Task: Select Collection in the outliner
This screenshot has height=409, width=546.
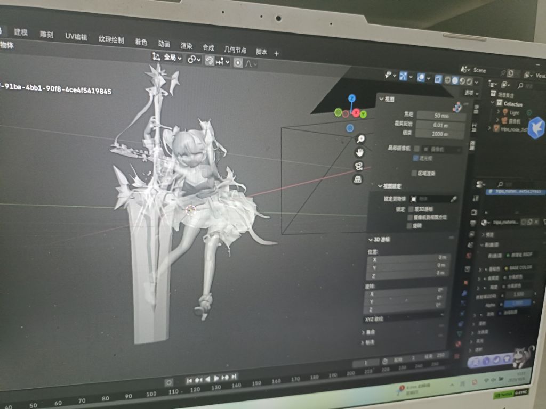Action: click(x=513, y=104)
